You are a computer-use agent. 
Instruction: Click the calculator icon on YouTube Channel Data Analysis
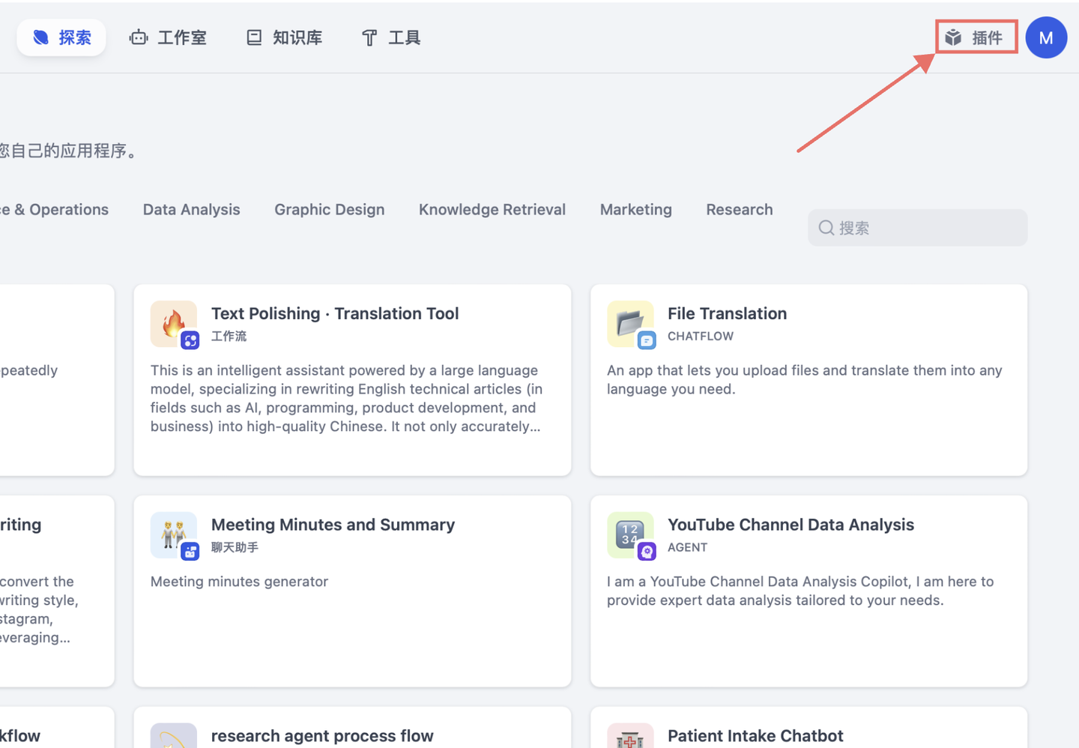tap(630, 534)
